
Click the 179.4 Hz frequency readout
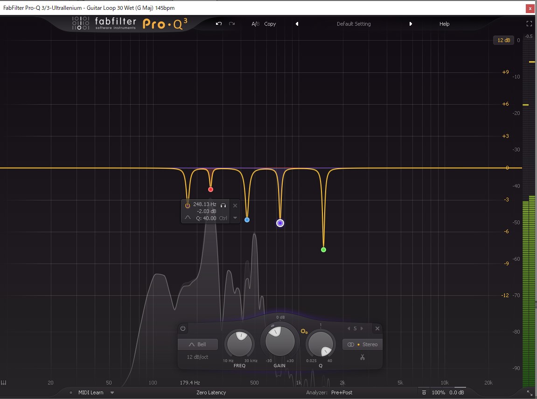[190, 383]
